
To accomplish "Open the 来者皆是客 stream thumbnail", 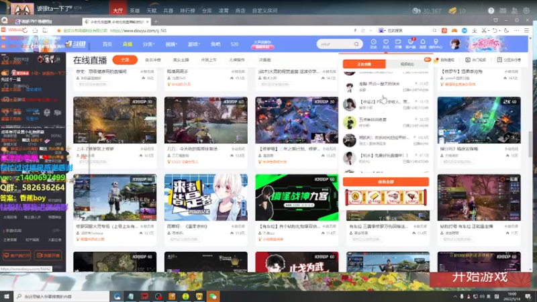I will (x=206, y=197).
